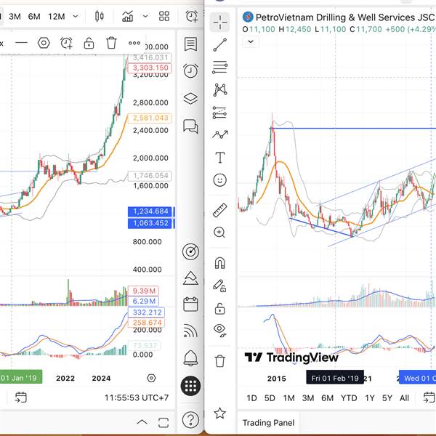The image size is (436, 436).
Task: Set range to 5Y
Action: pyautogui.click(x=387, y=398)
